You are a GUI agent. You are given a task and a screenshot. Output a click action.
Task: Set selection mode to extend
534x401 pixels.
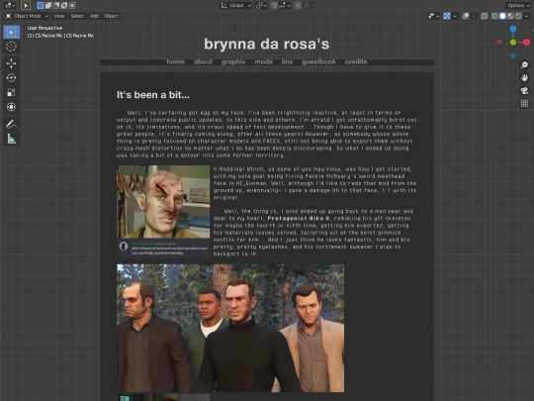click(x=48, y=5)
